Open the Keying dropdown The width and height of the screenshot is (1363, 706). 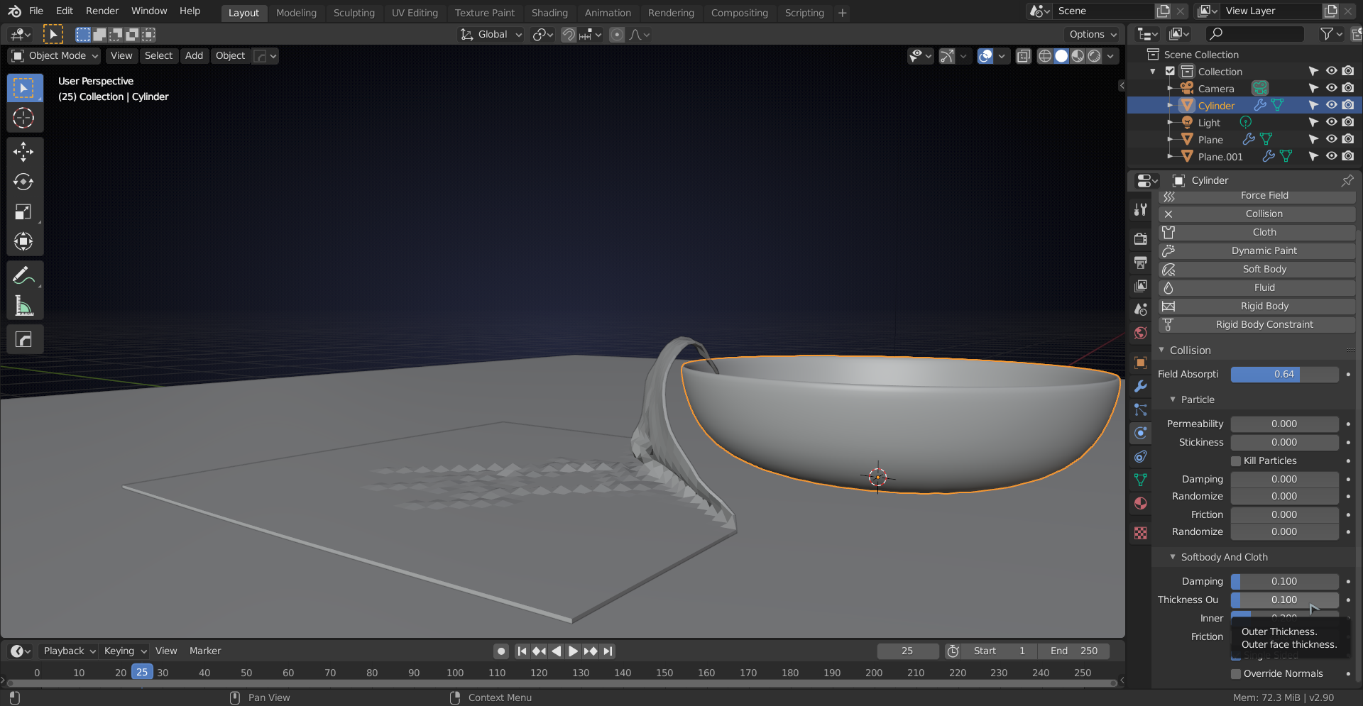(125, 651)
